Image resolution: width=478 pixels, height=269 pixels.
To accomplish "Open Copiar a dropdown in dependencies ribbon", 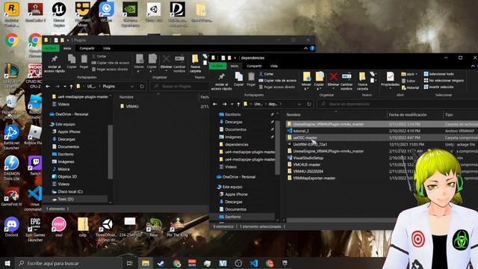I will coord(319,89).
